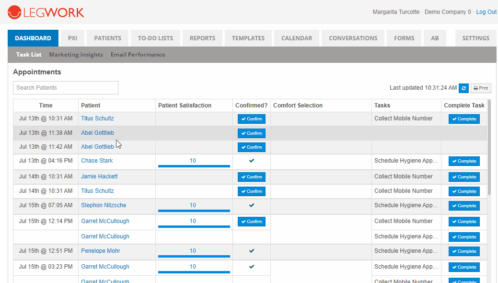
Task: Click Chase Stark's satisfaction score bar
Action: click(x=194, y=166)
